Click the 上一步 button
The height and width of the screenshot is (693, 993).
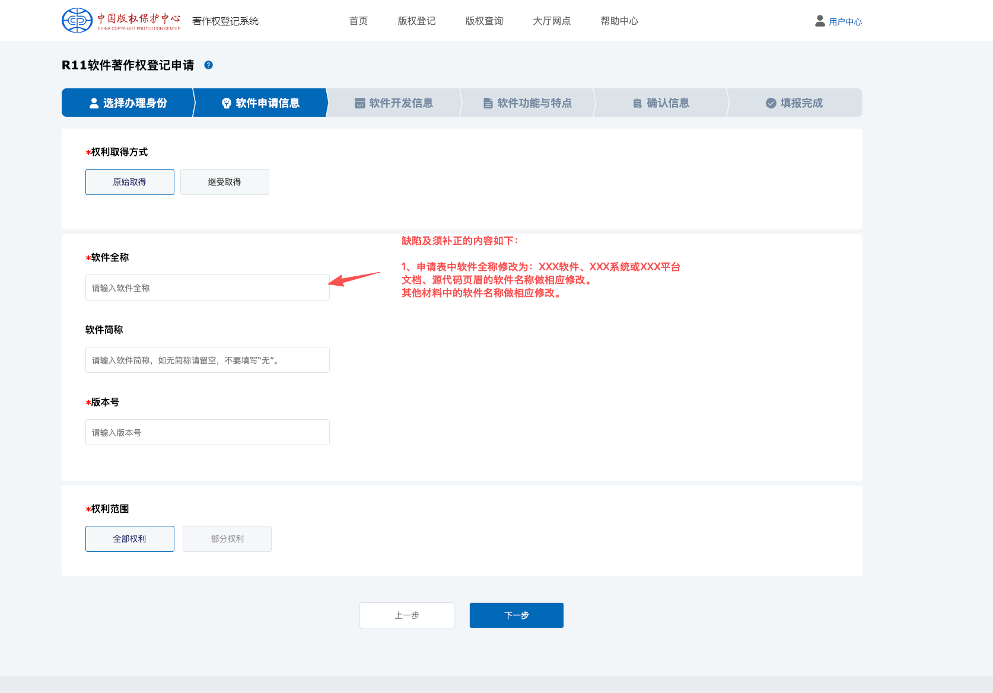[x=406, y=615]
